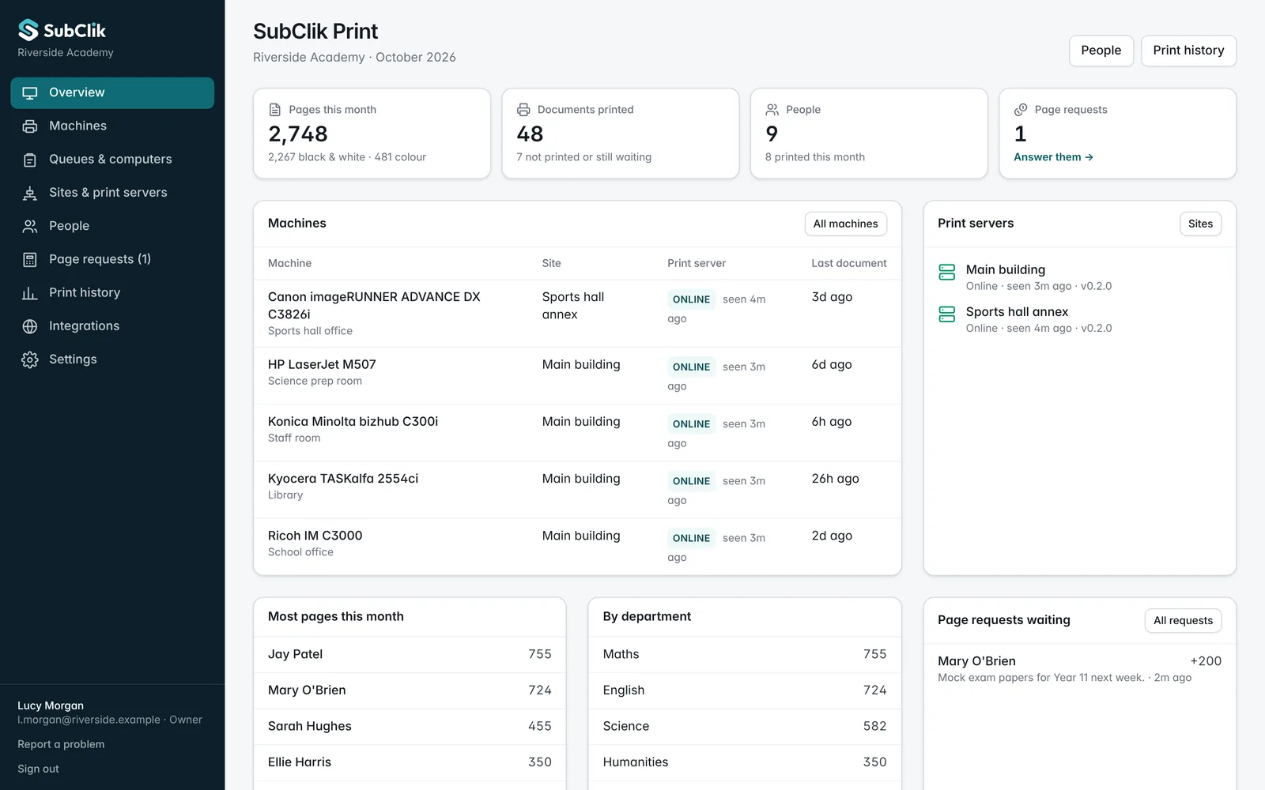
Task: Click the Print history bar chart icon
Action: tap(30, 293)
